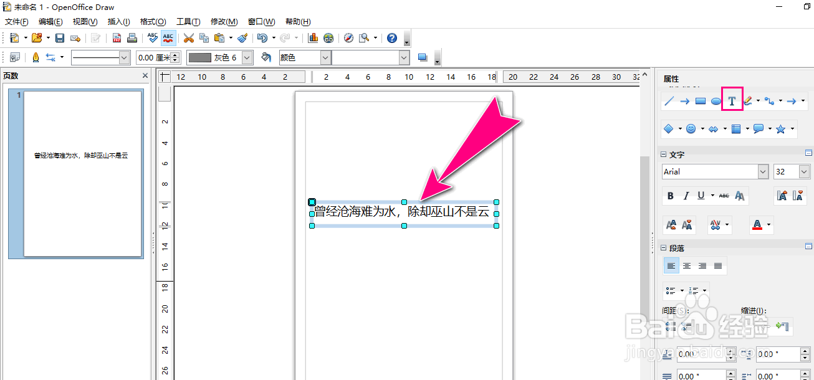Open the font name dropdown showing Arial
Viewport: 814px width, 380px height.
(764, 171)
